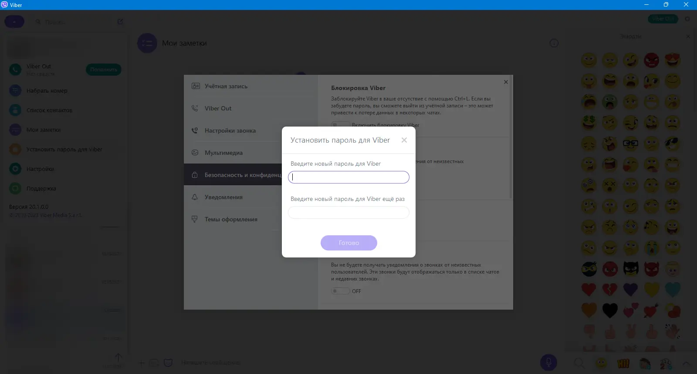This screenshot has height=374, width=697.
Task: Click the Viber Out badge at top right
Action: coord(663,19)
